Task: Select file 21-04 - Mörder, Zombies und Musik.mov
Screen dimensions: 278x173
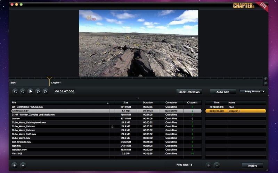Action: [x=106, y=115]
